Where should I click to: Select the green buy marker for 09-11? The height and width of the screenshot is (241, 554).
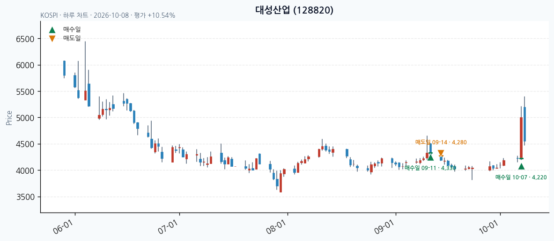tap(430, 157)
